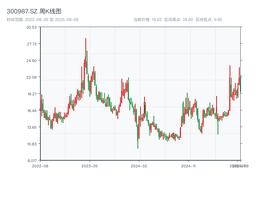The width and height of the screenshot is (267, 200).
Task: Click the range high label 区间高点: 28.60
Action: click(x=179, y=20)
